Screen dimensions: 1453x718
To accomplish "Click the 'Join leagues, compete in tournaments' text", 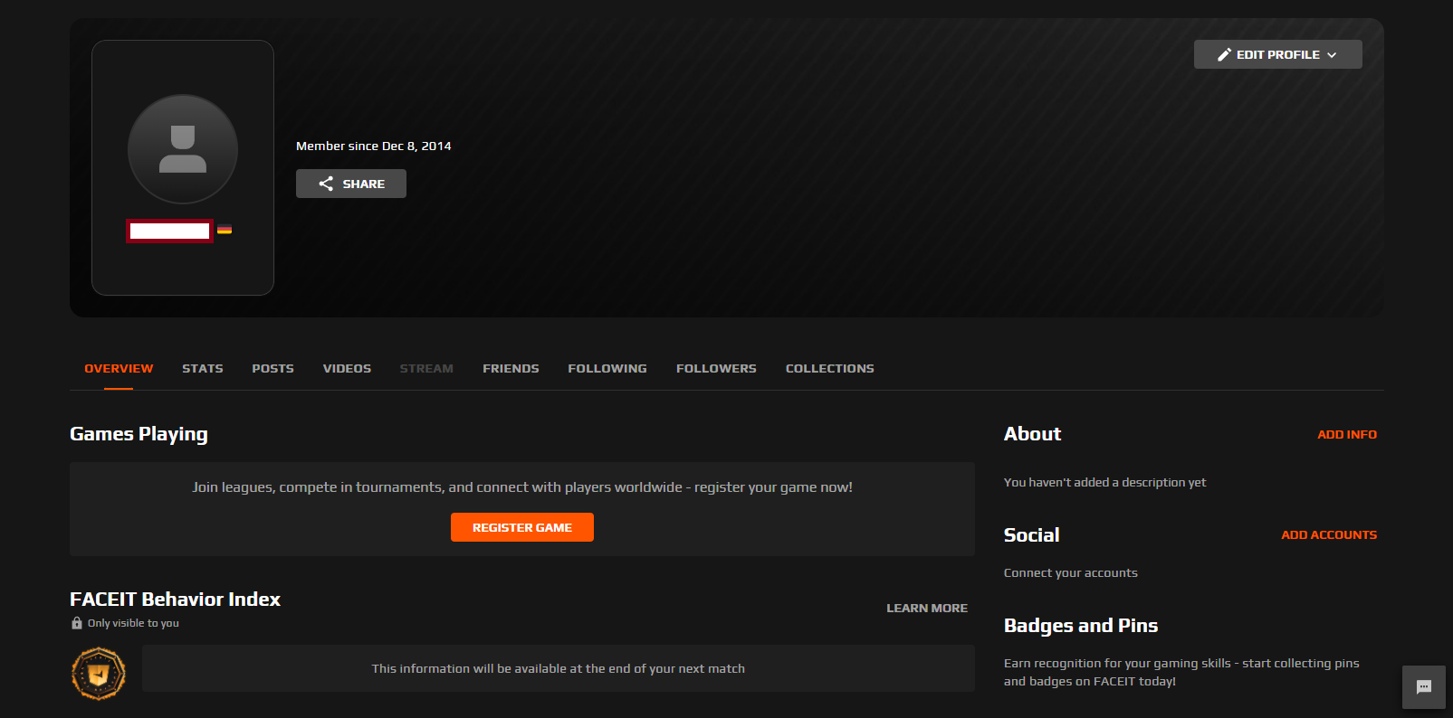I will [x=522, y=487].
